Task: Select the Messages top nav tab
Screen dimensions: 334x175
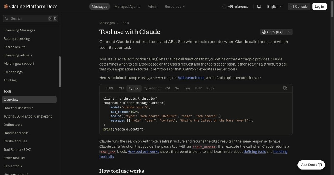Action: point(99,7)
